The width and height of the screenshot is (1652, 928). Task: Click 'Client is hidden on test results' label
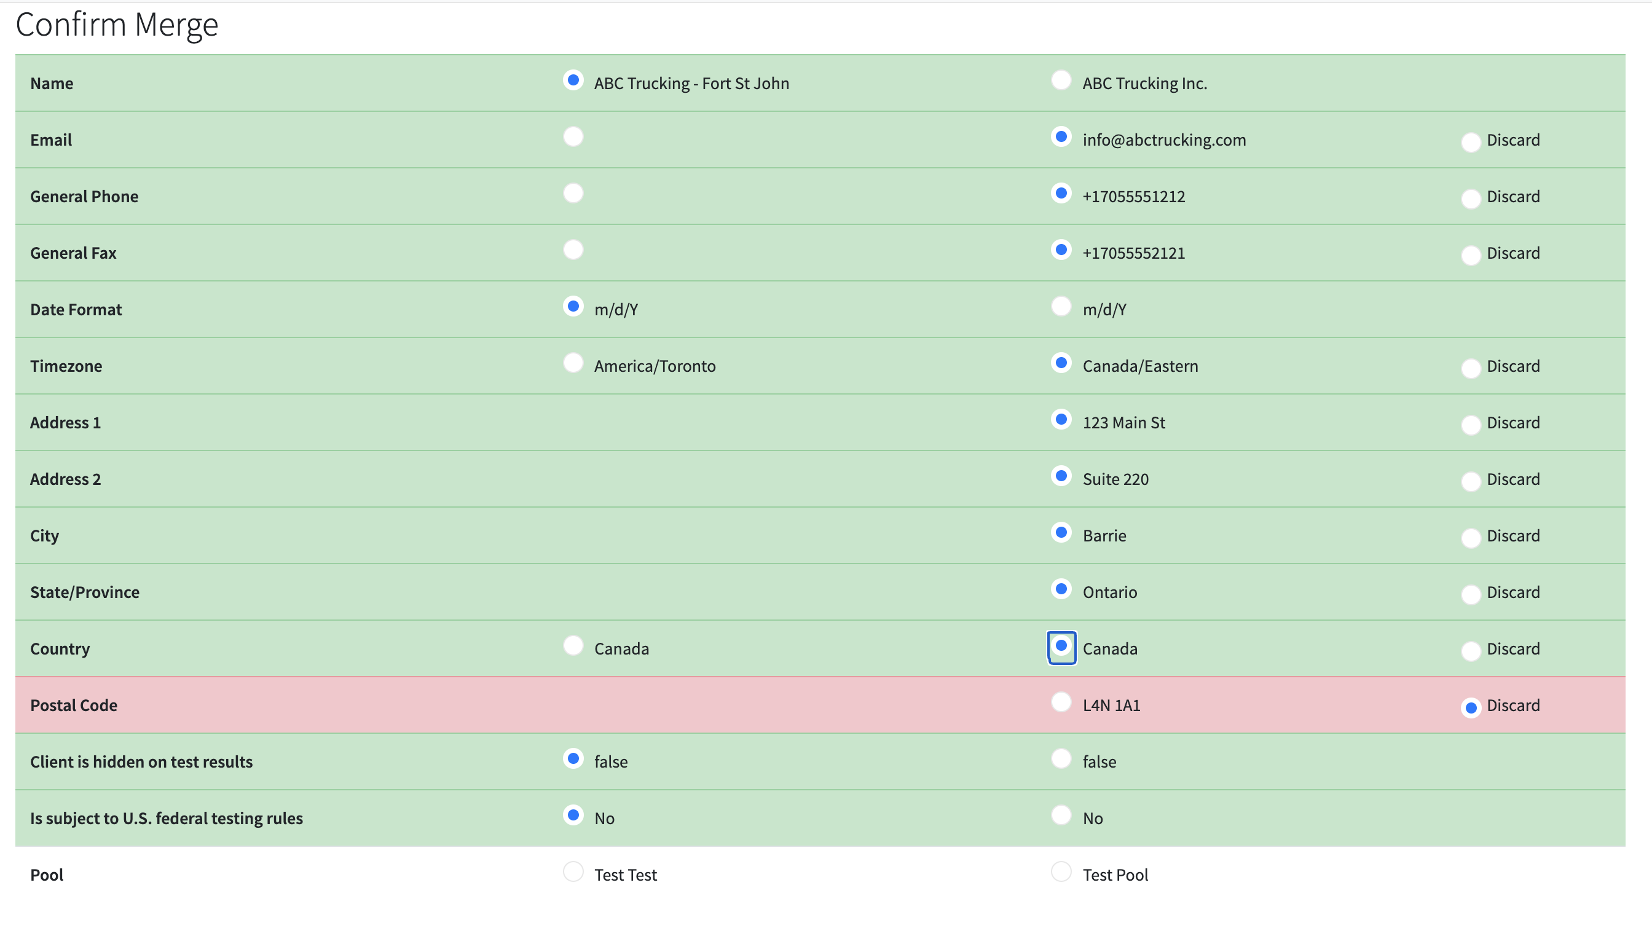(141, 761)
